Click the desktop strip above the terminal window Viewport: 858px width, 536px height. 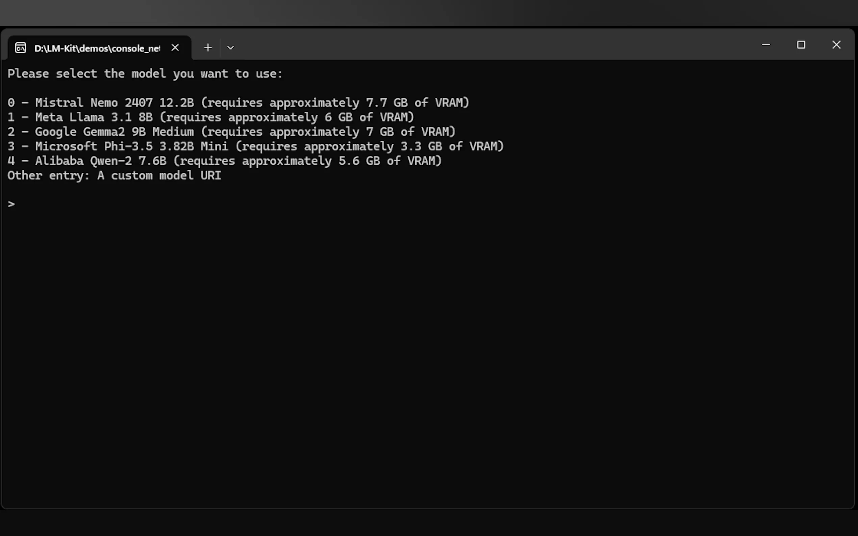pyautogui.click(x=426, y=12)
